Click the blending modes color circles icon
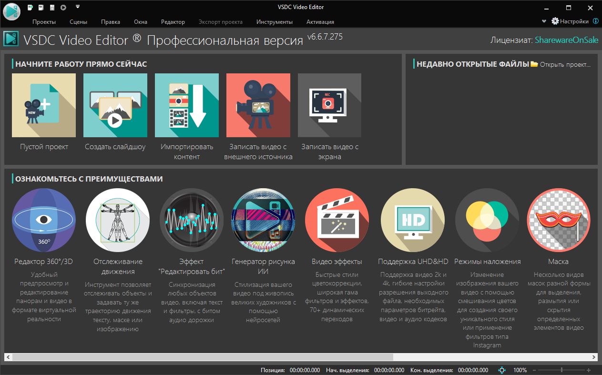 487,220
